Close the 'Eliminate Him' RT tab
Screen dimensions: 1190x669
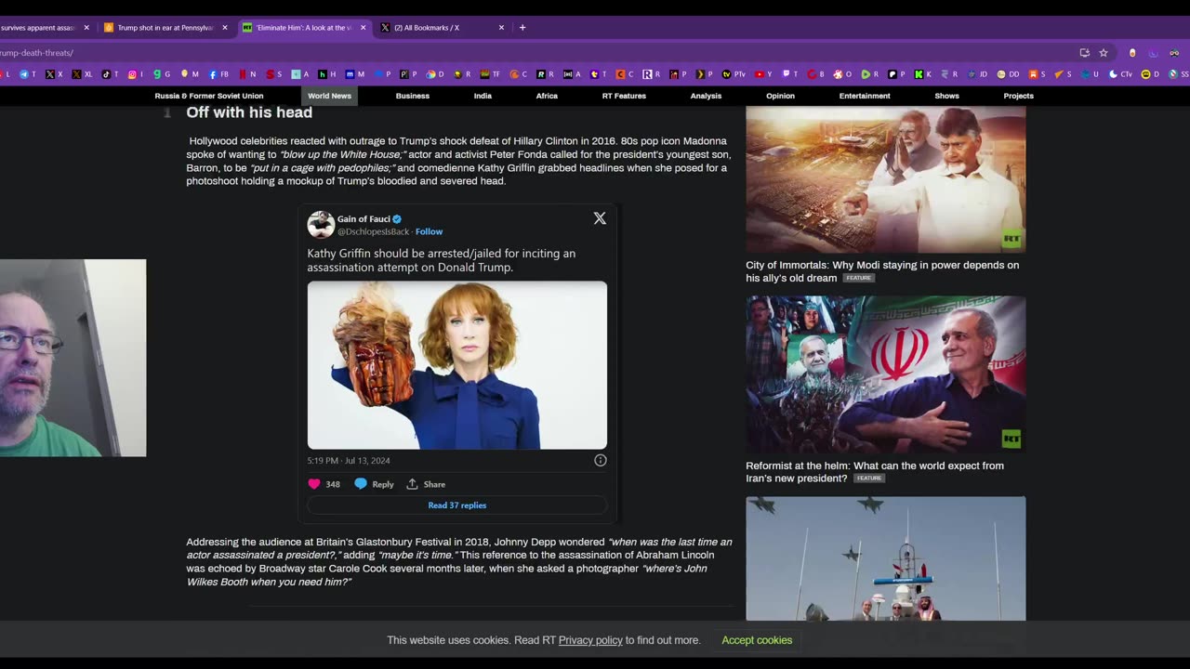[363, 28]
